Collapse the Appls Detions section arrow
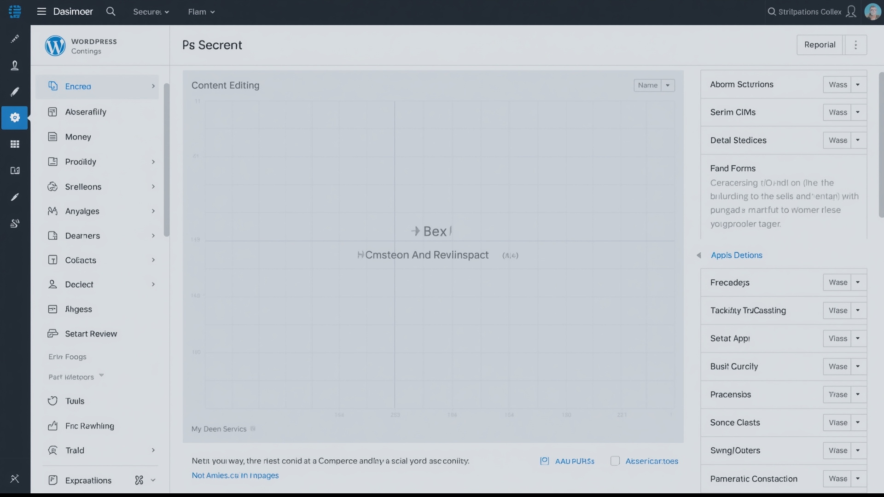 click(x=698, y=255)
